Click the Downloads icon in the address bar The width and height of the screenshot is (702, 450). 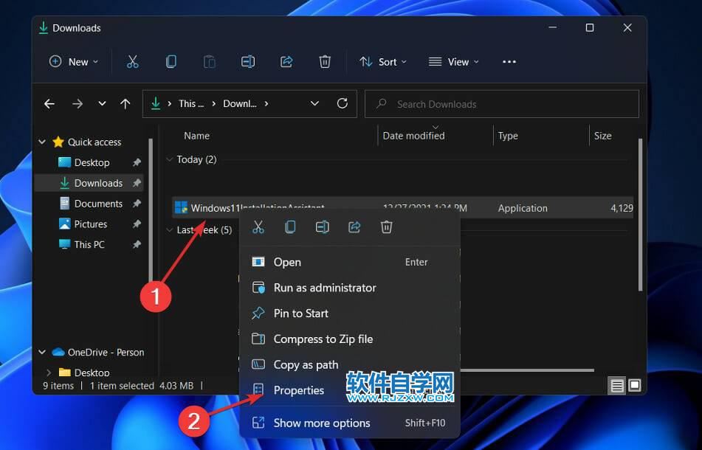coord(155,104)
